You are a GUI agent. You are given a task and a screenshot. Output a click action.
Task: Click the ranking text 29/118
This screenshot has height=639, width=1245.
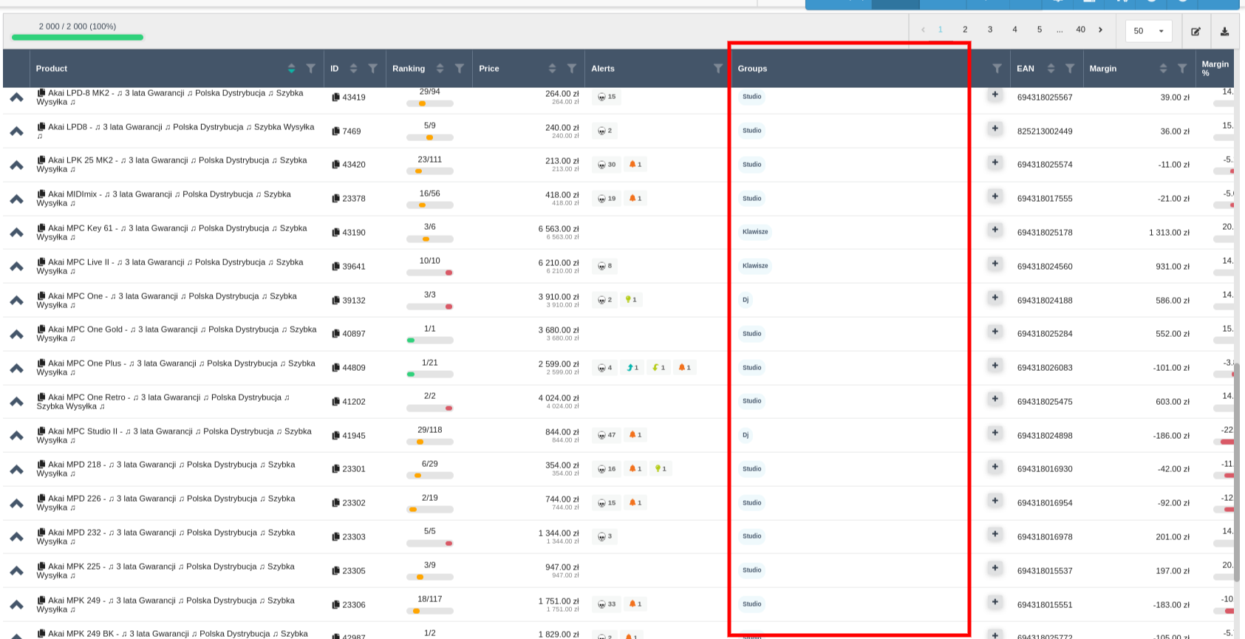(430, 430)
